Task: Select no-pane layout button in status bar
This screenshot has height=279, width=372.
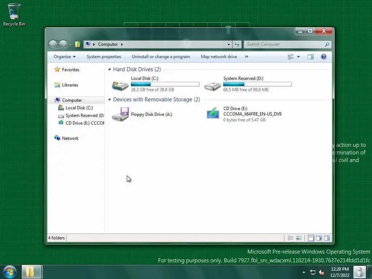Action: (311, 238)
